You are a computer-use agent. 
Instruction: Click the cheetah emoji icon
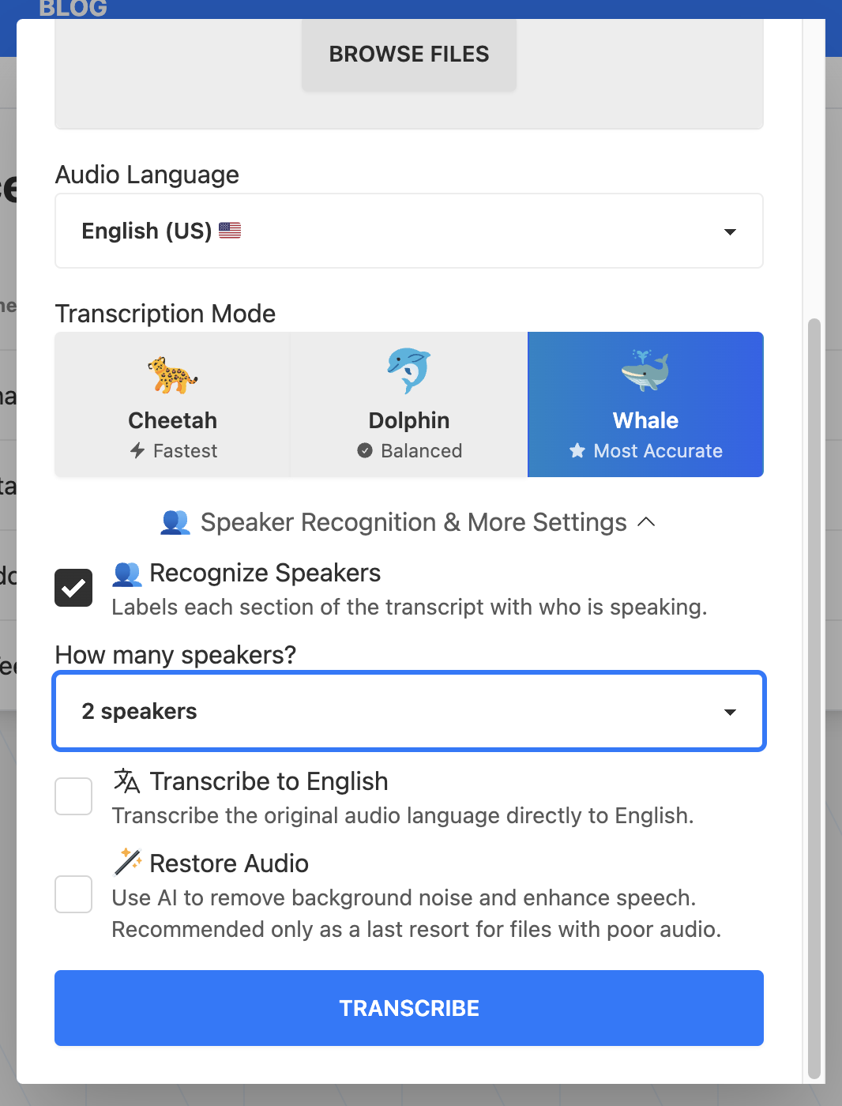[x=172, y=374]
